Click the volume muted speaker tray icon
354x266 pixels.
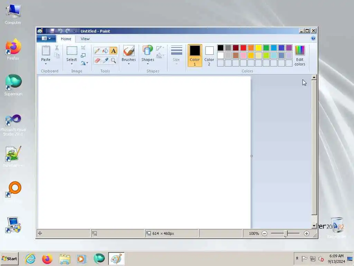tap(321, 258)
